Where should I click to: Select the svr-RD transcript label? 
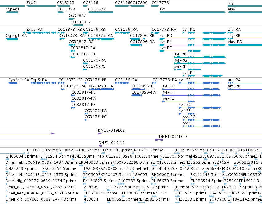pos(166,36)
